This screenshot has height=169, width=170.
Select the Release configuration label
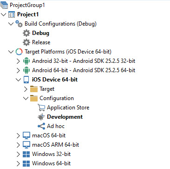pyautogui.click(x=41, y=42)
